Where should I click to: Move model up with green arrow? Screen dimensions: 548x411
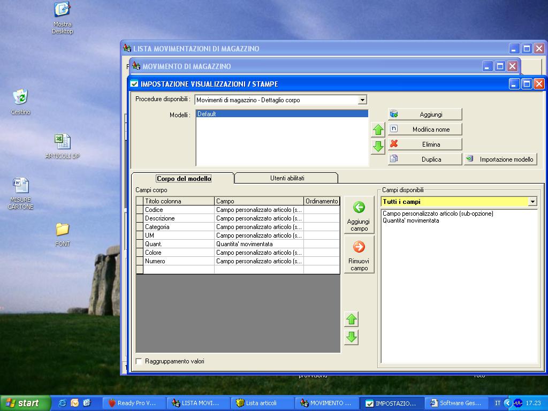point(378,130)
